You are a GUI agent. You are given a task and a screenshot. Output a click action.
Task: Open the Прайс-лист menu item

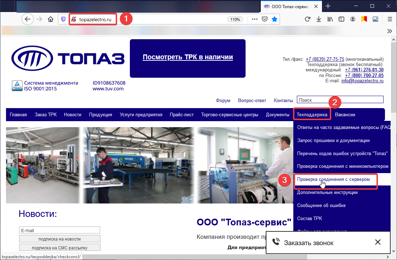coord(182,115)
